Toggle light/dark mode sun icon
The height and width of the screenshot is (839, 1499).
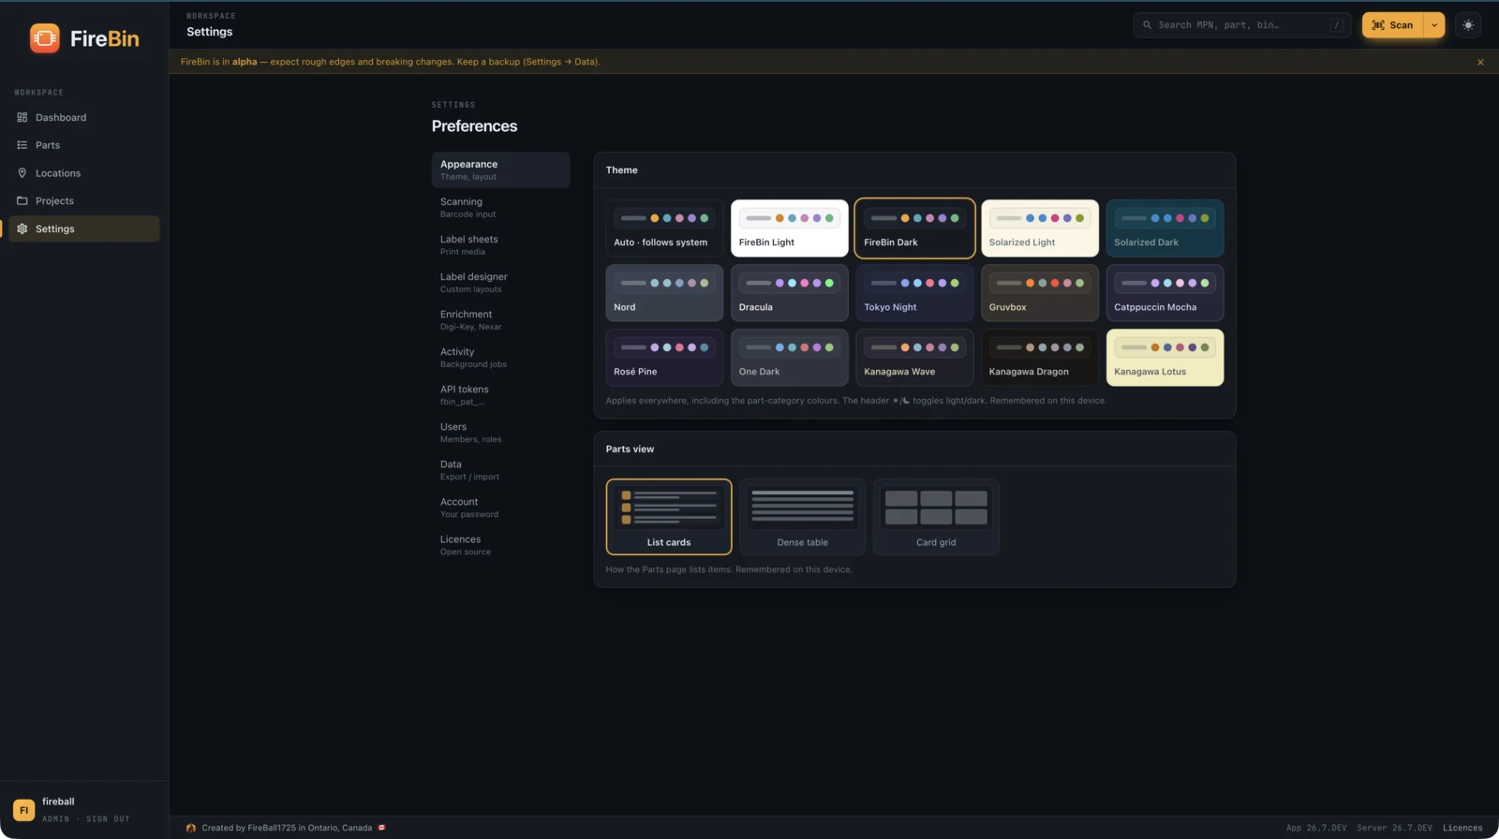1468,25
